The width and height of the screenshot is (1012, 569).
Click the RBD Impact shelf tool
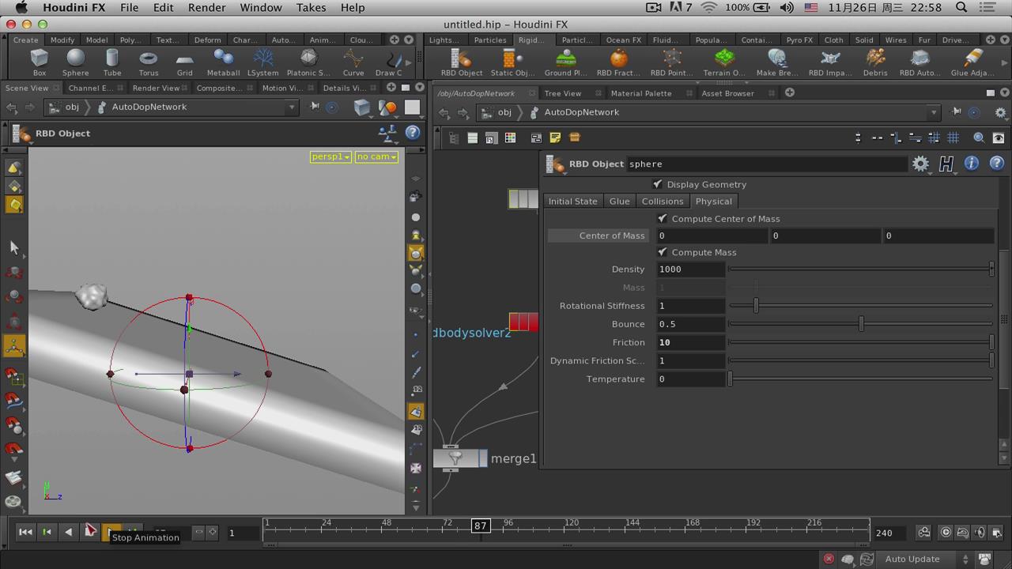coord(830,62)
